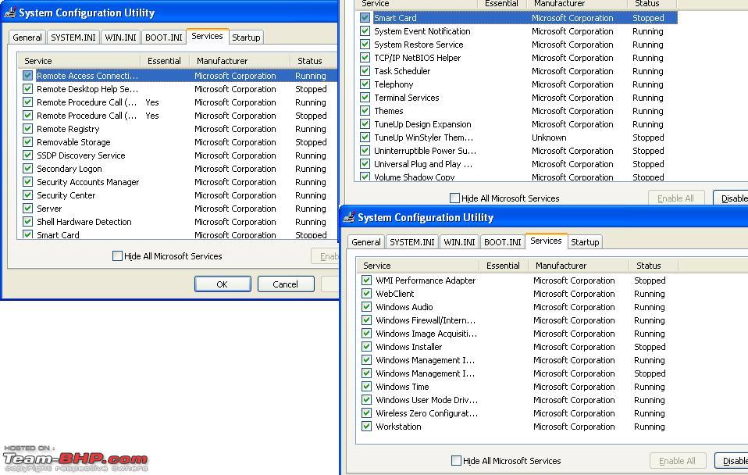
Task: Uncheck Shell Hardware Detection checkbox
Action: pos(27,222)
